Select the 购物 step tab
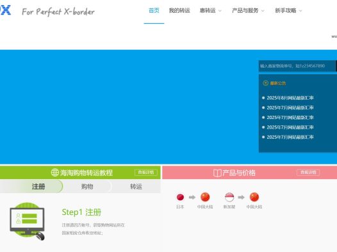 (87, 186)
